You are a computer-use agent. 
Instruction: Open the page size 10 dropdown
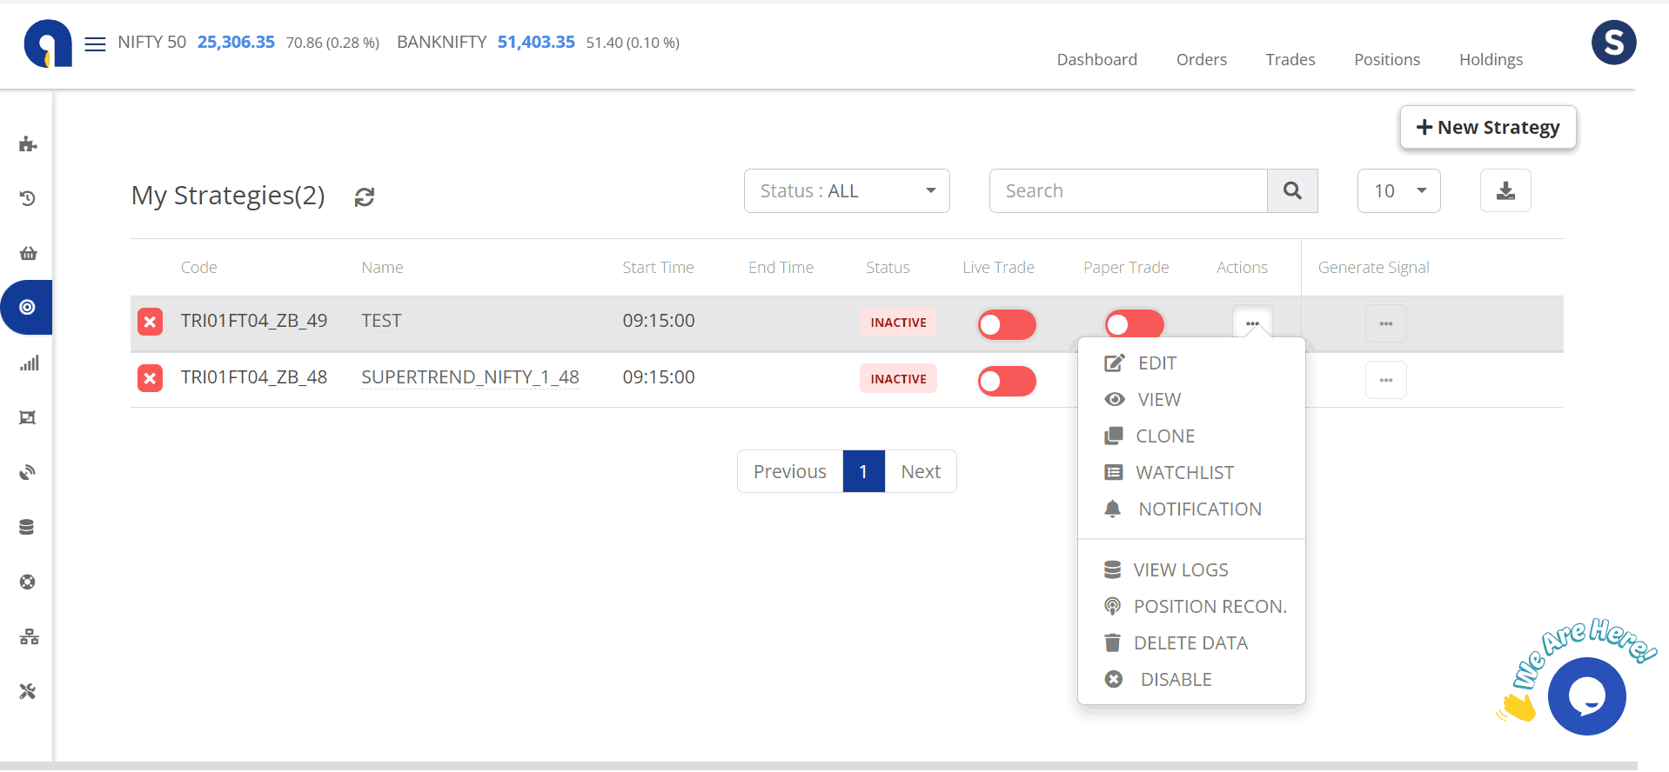coord(1398,191)
